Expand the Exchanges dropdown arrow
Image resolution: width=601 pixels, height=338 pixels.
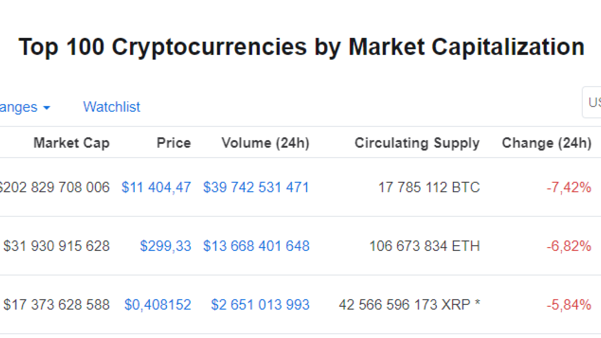[x=47, y=108]
